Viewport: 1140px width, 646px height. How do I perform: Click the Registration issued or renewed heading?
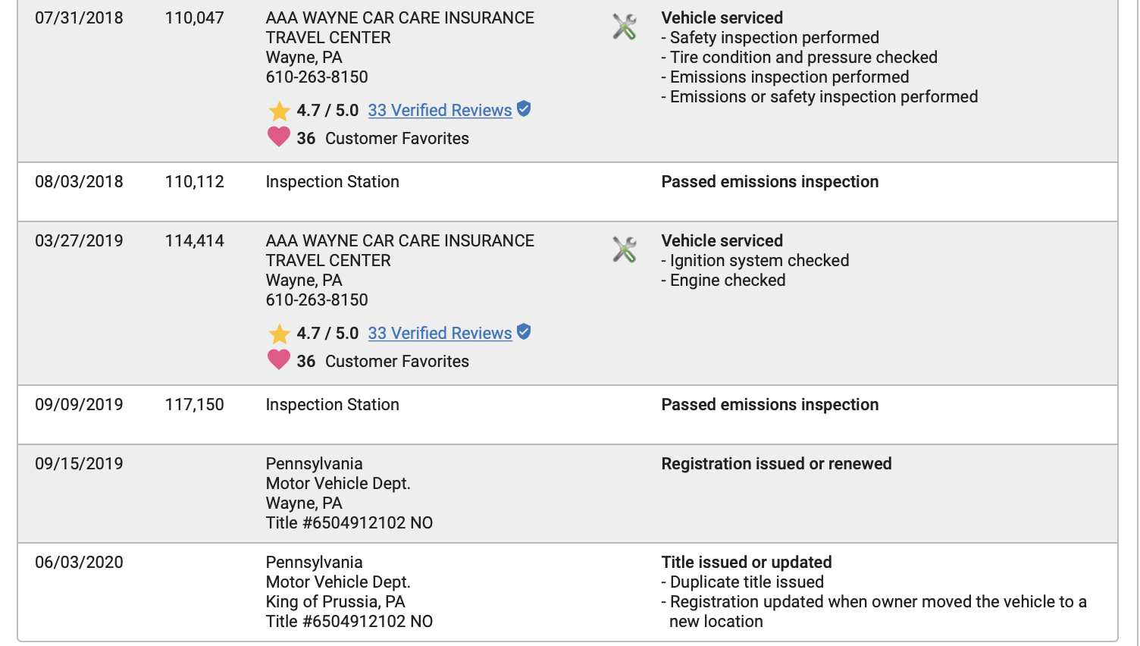coord(776,464)
